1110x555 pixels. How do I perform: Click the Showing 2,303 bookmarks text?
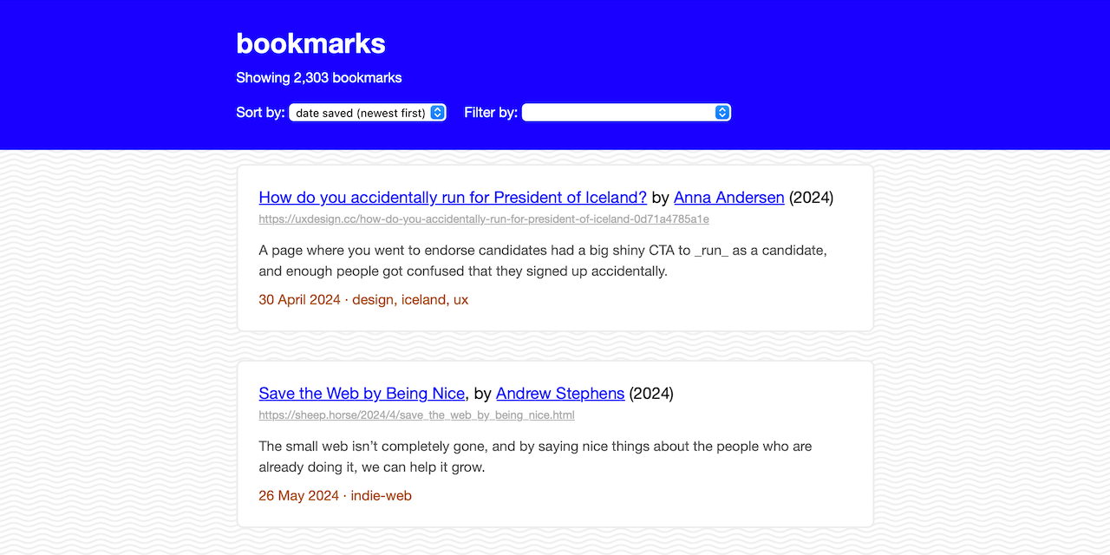point(319,78)
